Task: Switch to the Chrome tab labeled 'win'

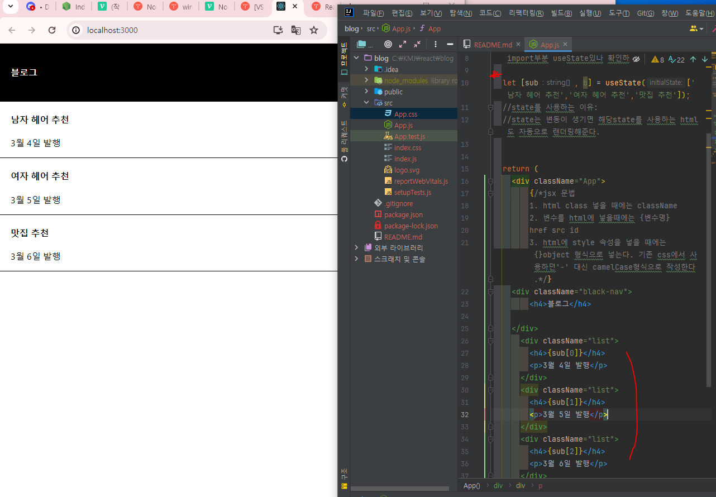Action: click(x=182, y=7)
